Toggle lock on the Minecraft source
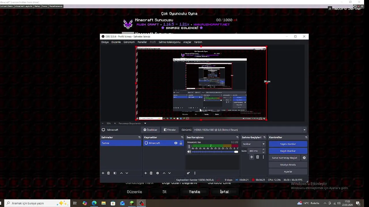369x207 pixels. 181,143
